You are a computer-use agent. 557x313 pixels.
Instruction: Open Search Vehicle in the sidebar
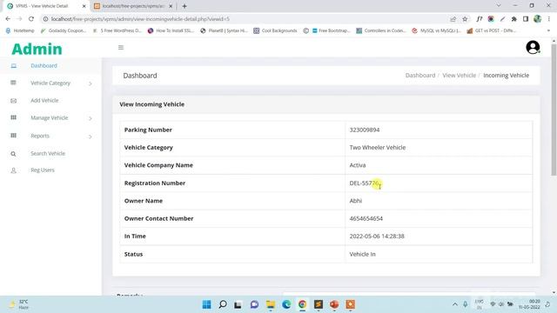pyautogui.click(x=48, y=153)
